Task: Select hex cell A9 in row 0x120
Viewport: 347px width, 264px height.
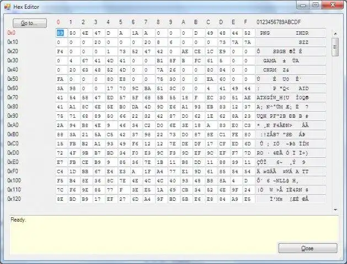Action: pyautogui.click(x=235, y=199)
